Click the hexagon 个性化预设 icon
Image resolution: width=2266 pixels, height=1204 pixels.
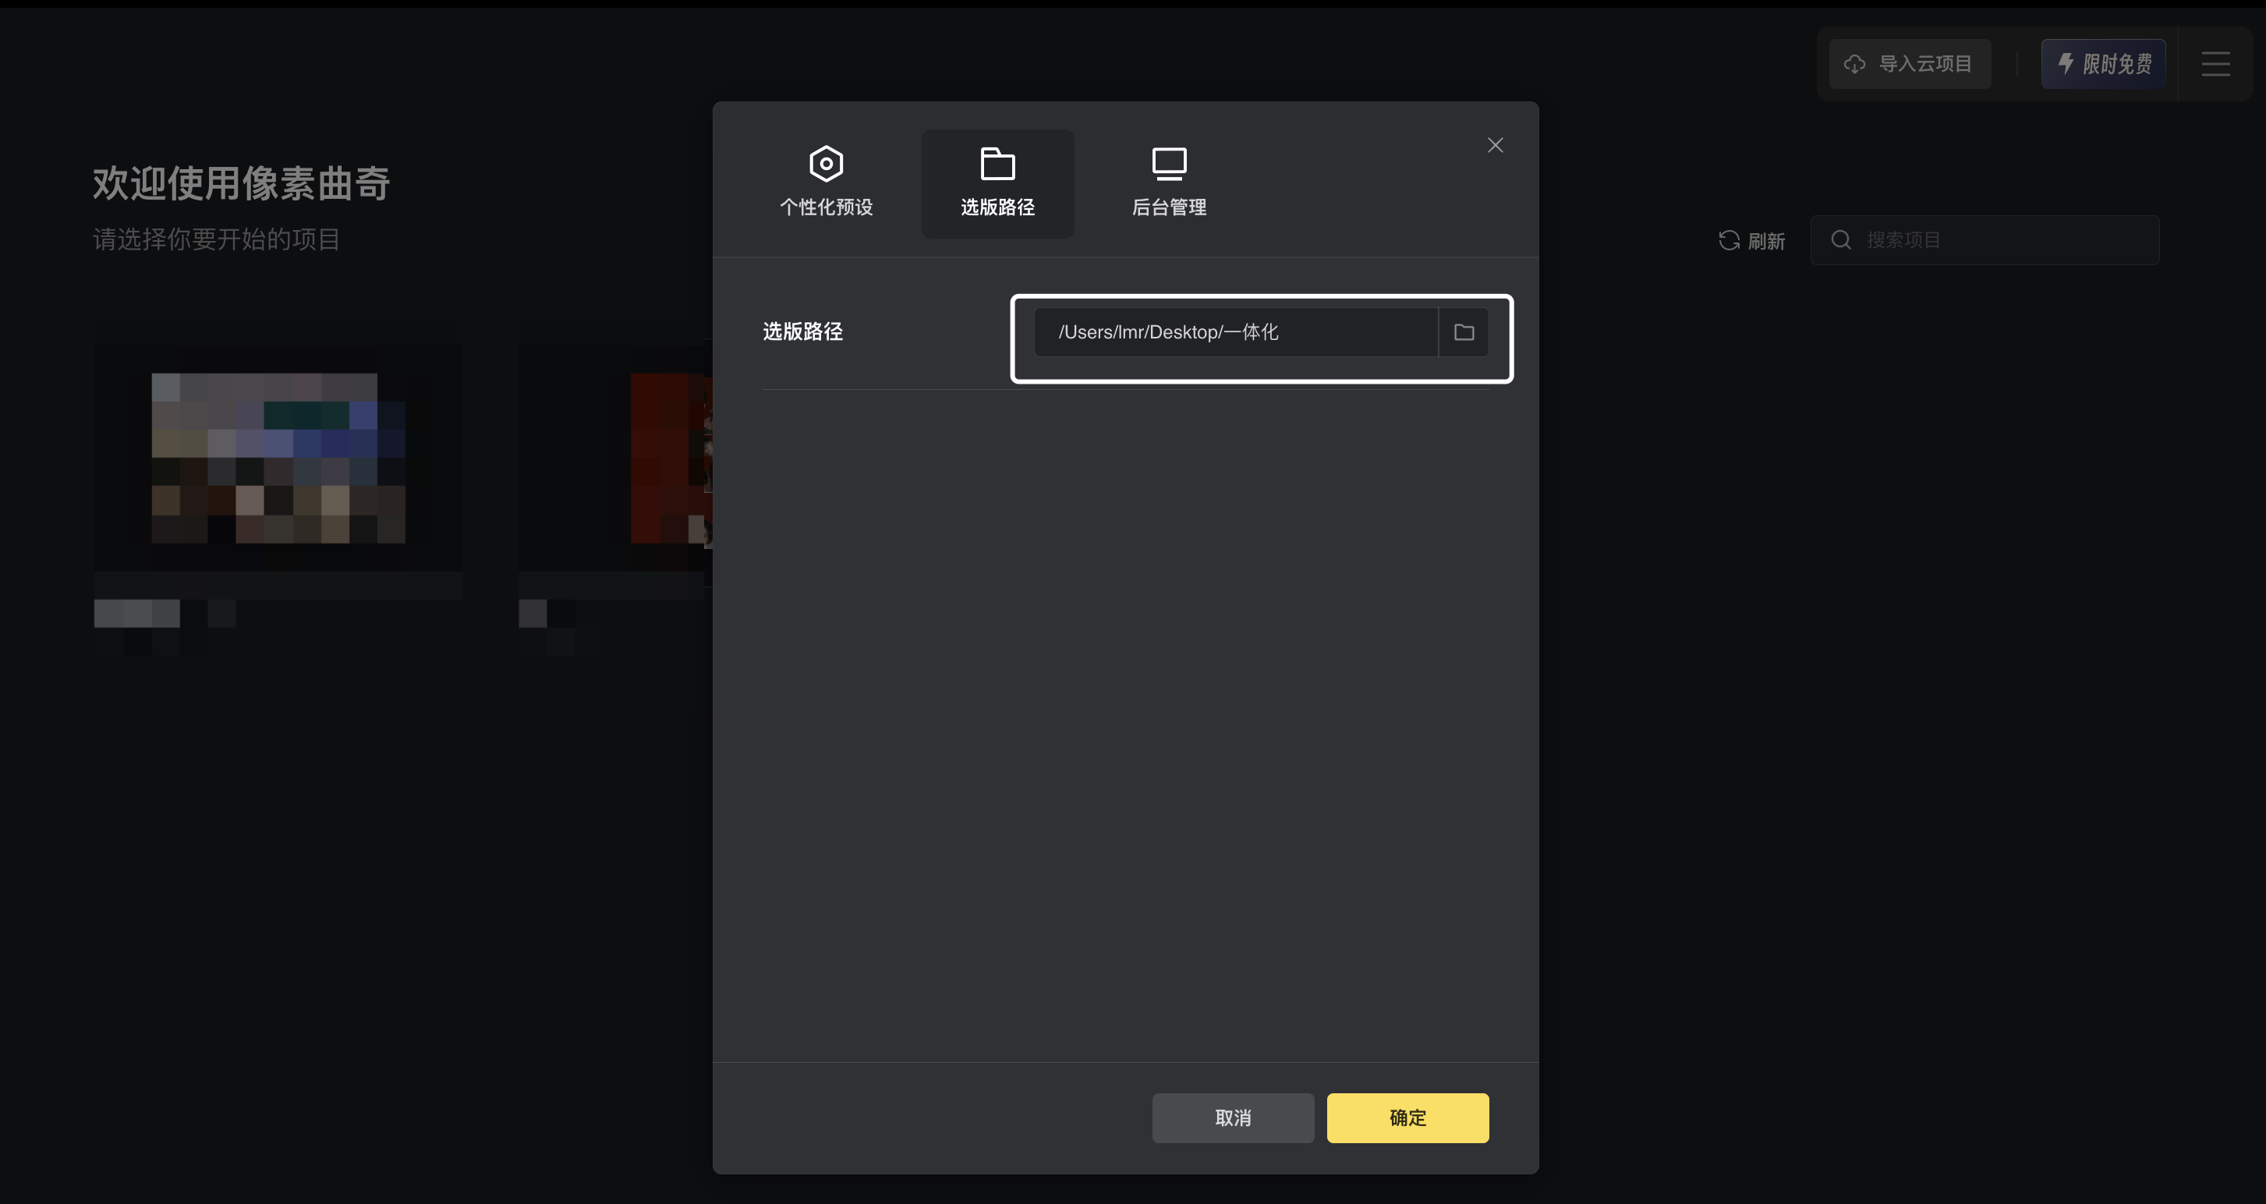click(826, 164)
